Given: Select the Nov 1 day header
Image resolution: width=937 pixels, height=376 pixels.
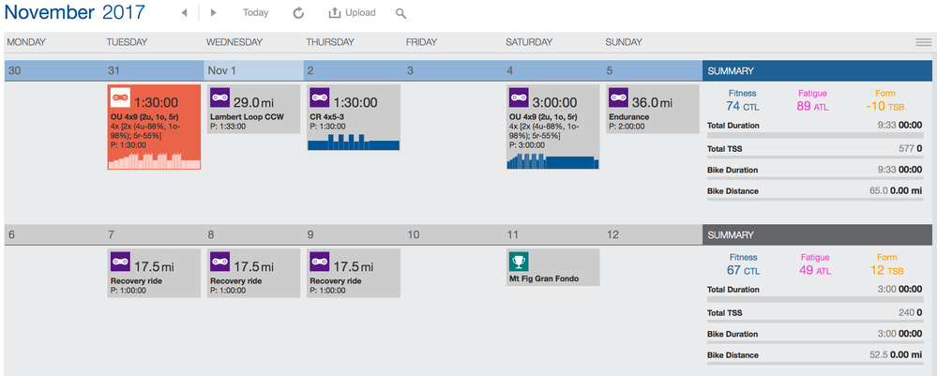Looking at the screenshot, I should pyautogui.click(x=253, y=70).
